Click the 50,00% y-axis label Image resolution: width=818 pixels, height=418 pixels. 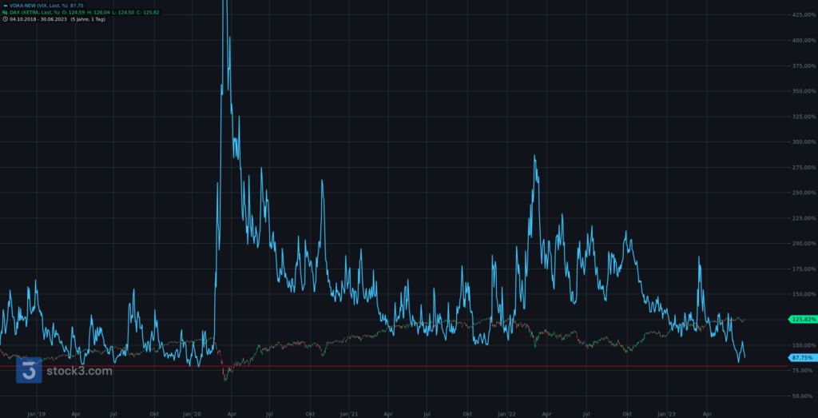802,396
